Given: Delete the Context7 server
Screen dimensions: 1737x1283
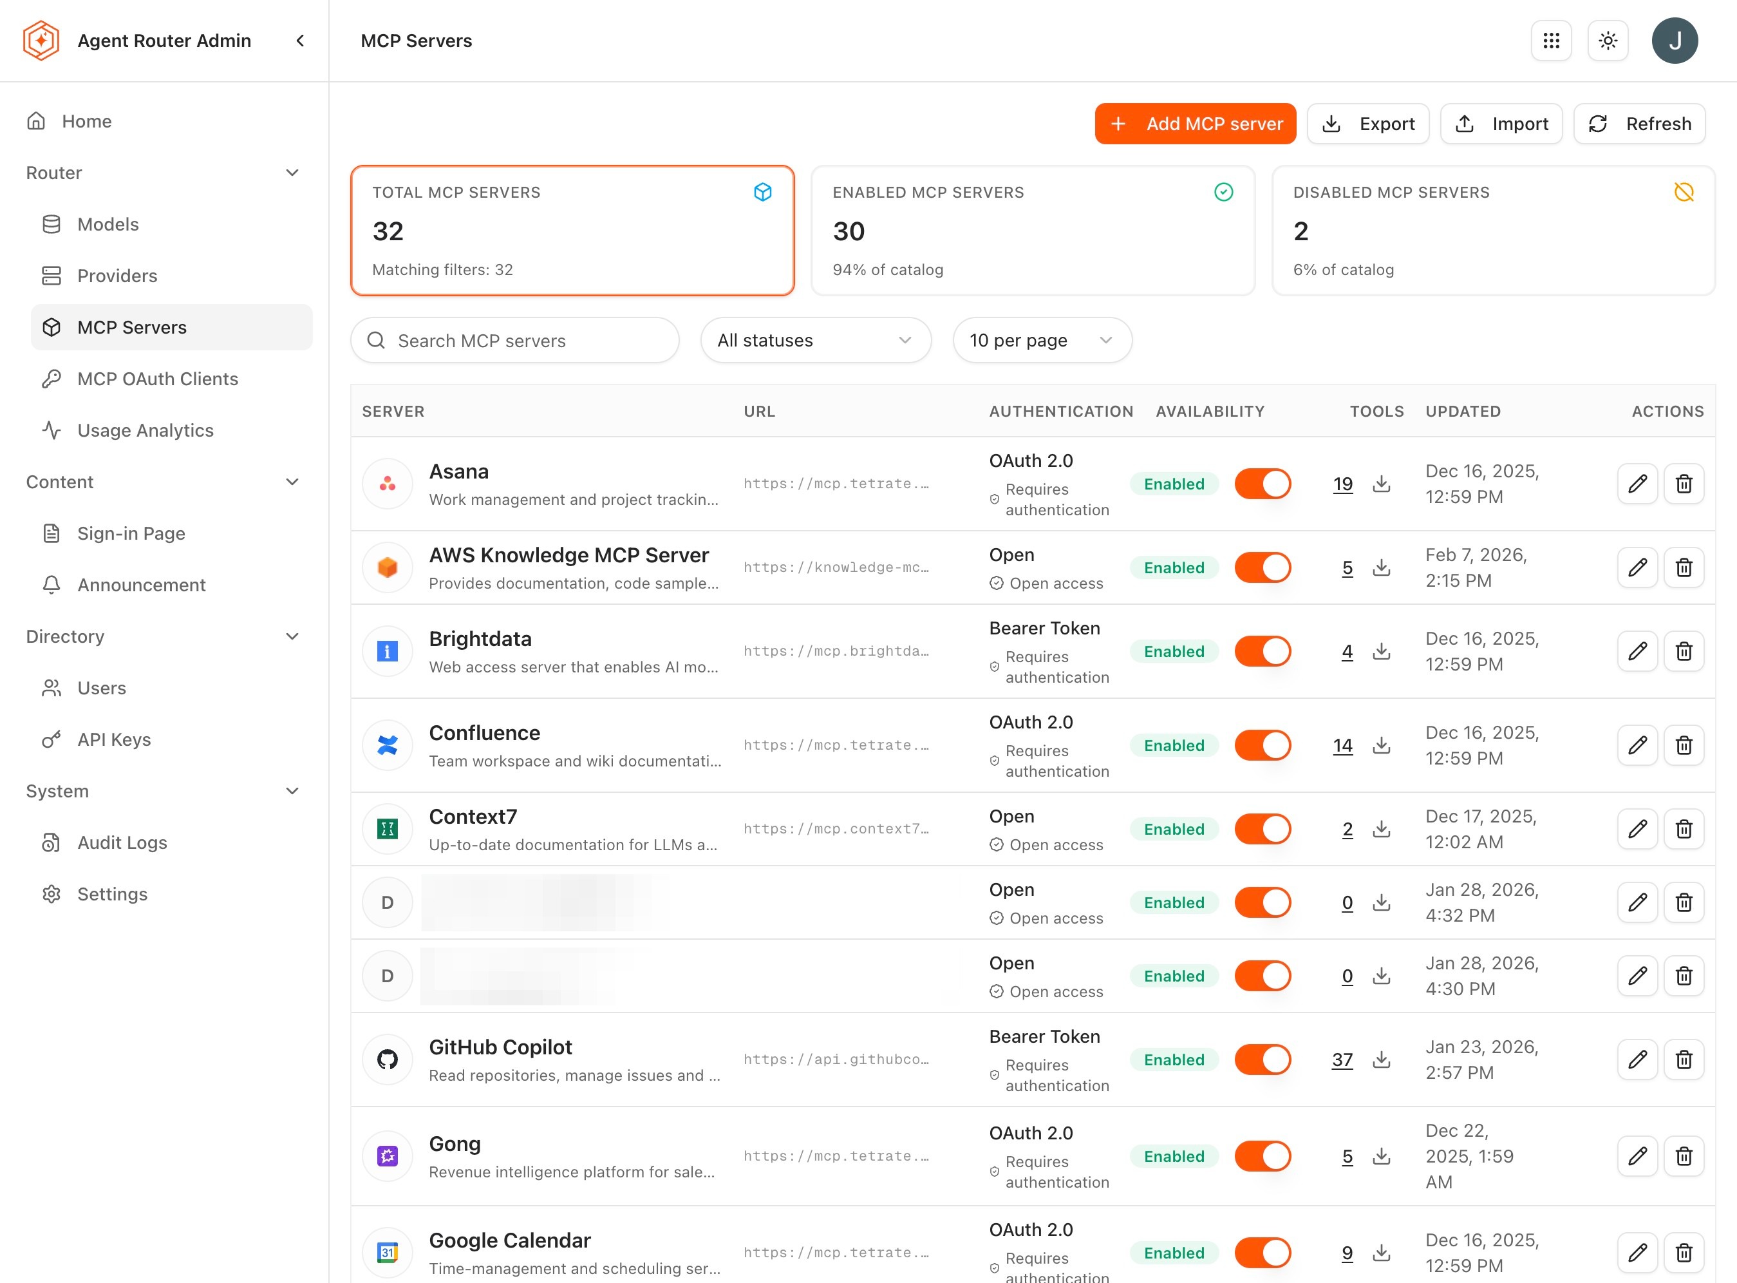Looking at the screenshot, I should pos(1684,830).
